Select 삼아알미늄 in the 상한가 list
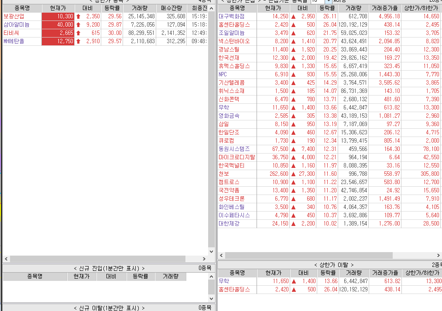Image resolution: width=442 pixels, height=311 pixels. point(16,25)
